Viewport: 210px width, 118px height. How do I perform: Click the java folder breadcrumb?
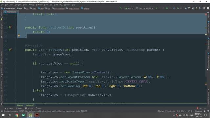click(41, 8)
